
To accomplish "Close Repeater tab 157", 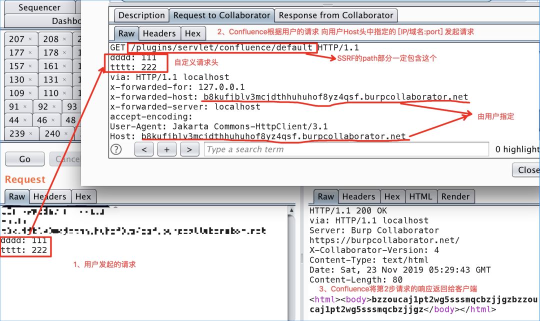I will click(30, 66).
